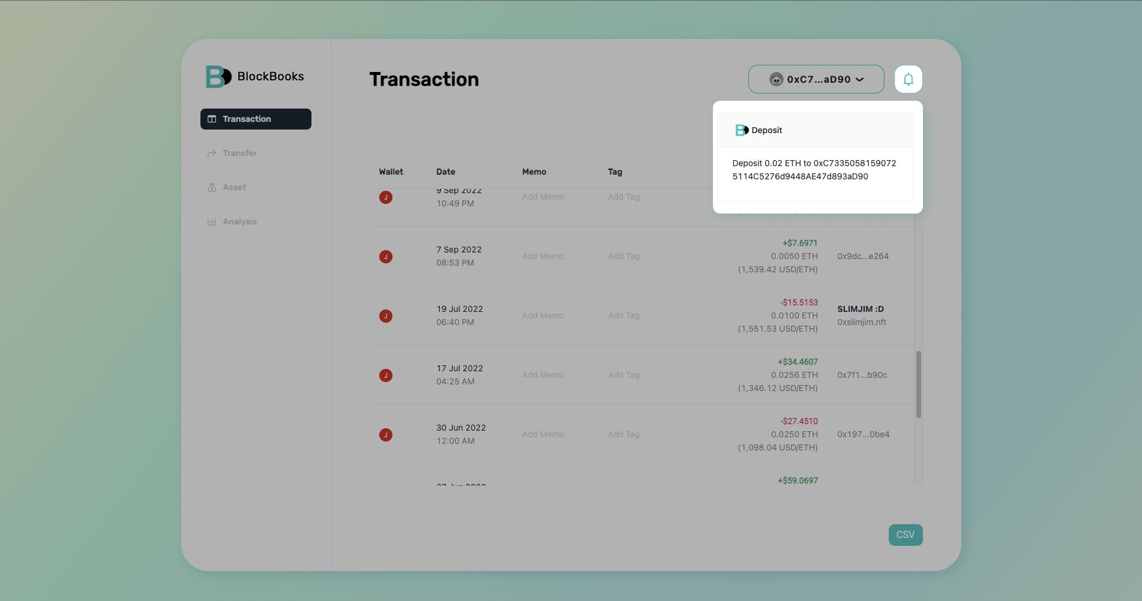This screenshot has width=1142, height=601.
Task: Click the Transaction page heading
Action: point(424,79)
